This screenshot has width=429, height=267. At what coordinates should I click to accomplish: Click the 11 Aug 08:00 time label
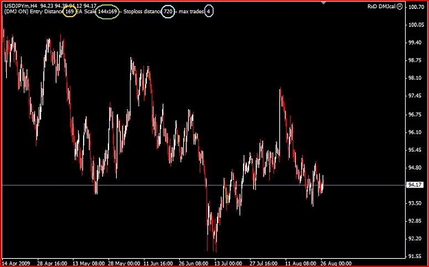[301, 263]
